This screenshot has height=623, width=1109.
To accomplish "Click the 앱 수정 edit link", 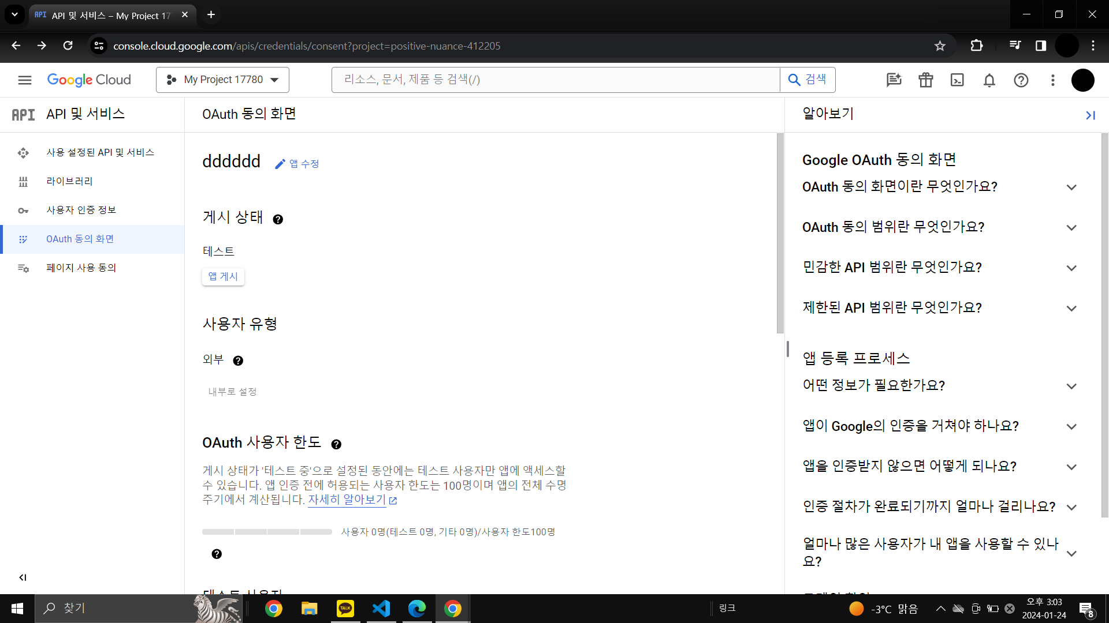I will pos(297,164).
